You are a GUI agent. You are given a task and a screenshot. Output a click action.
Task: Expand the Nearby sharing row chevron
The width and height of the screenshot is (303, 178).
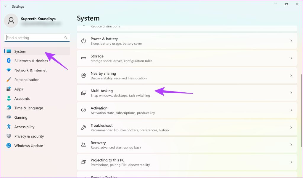(291, 76)
